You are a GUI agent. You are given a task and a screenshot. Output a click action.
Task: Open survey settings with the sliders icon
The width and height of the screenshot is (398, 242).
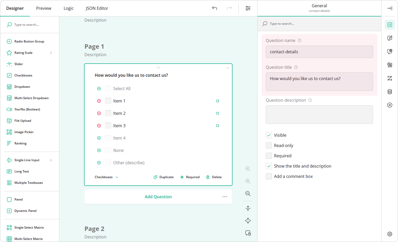(248, 8)
